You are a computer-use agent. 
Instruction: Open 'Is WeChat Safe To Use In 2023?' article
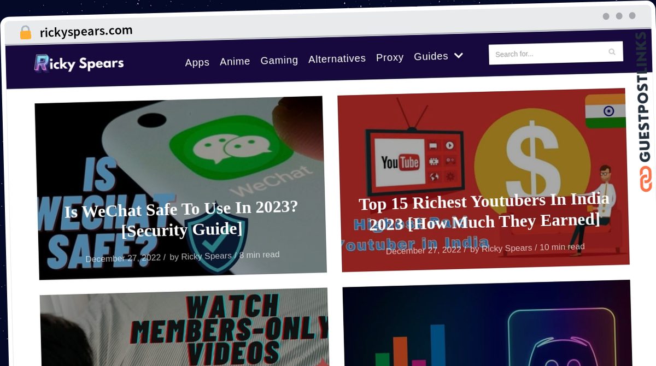point(182,219)
